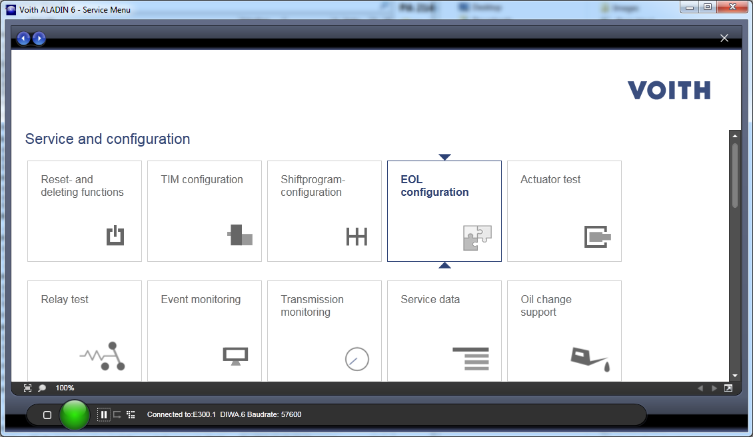Click the fit-to-screen icon left of 100%
Image resolution: width=753 pixels, height=437 pixels.
(27, 388)
